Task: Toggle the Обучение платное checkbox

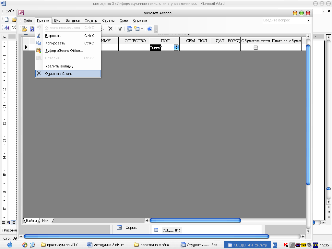Action: pyautogui.click(x=255, y=48)
